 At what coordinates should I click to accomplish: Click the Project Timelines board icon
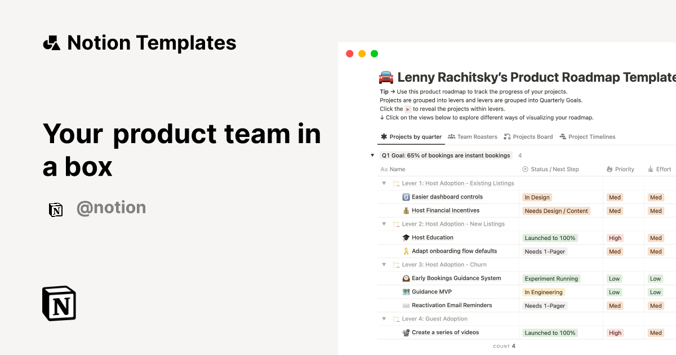561,136
